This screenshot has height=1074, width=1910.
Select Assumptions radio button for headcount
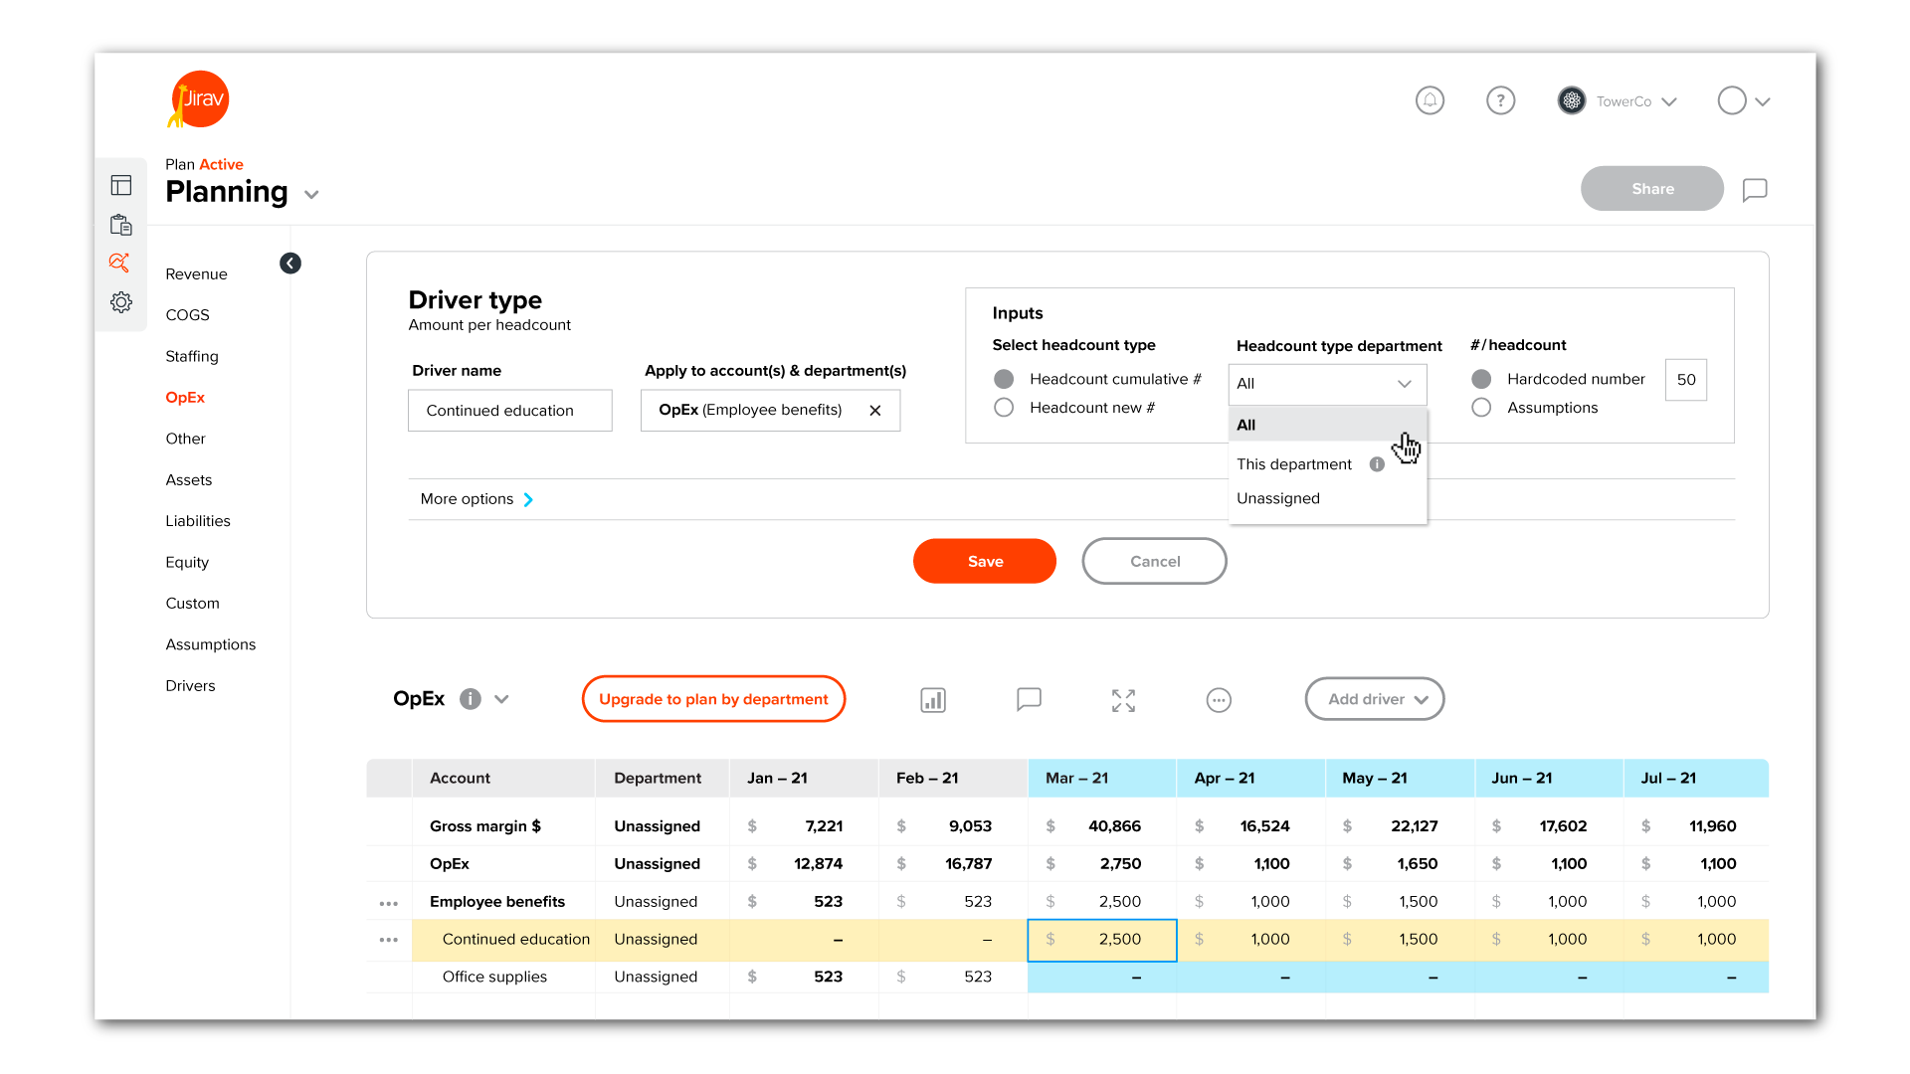[1482, 408]
